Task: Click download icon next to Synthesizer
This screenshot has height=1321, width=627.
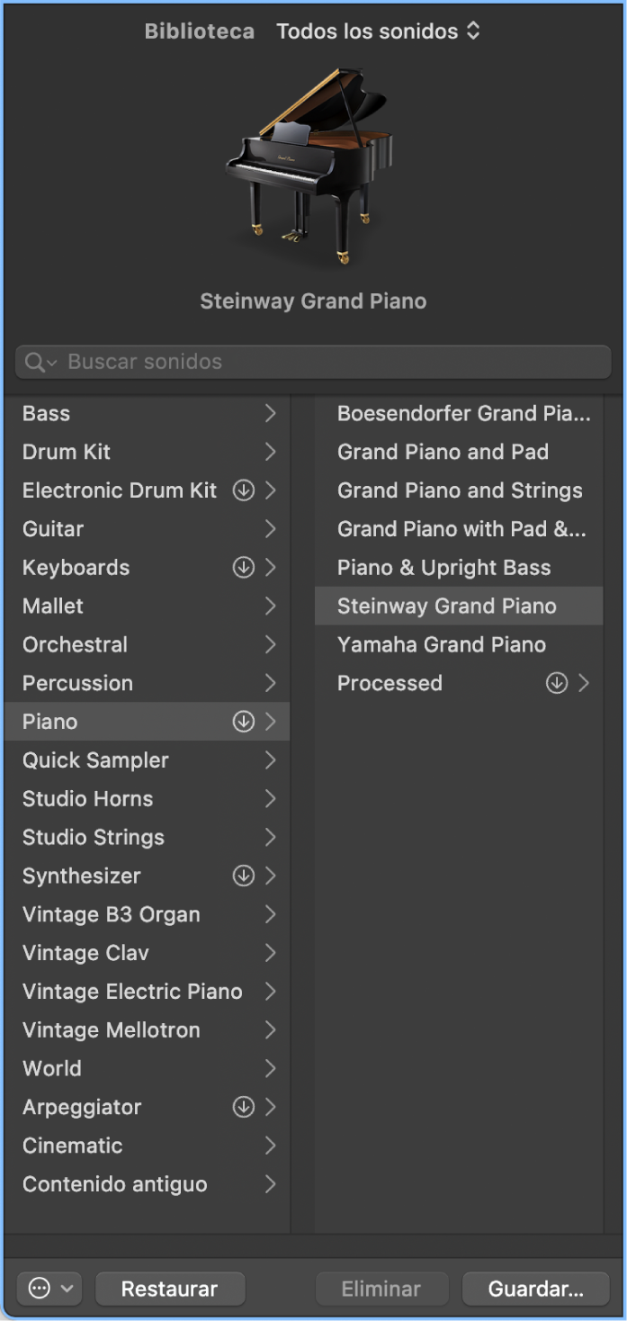Action: 244,876
